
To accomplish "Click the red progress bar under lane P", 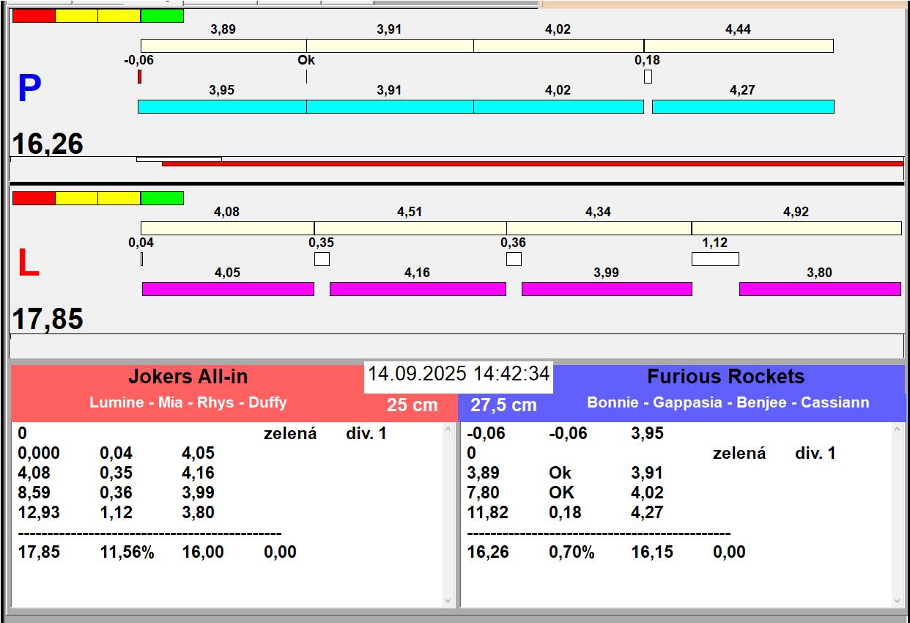I will pos(533,163).
